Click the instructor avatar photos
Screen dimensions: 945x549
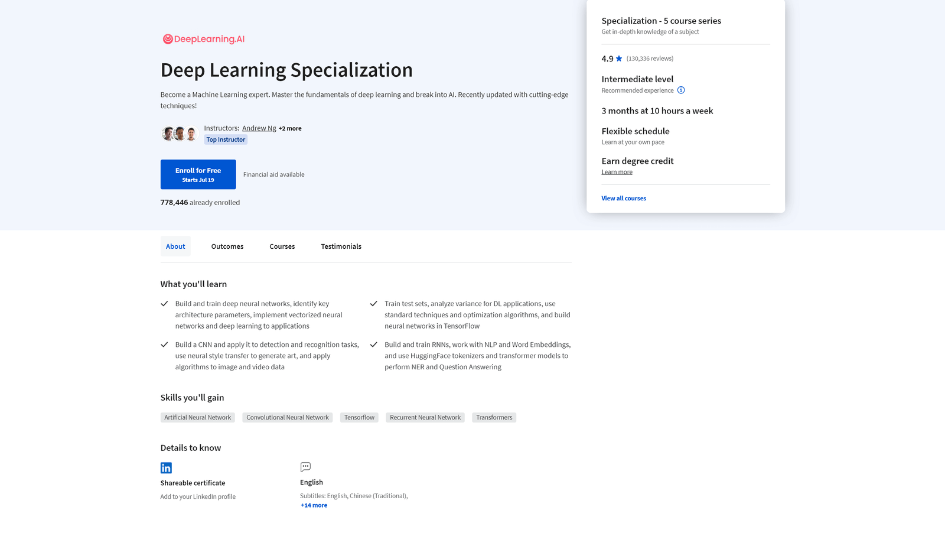coord(179,134)
